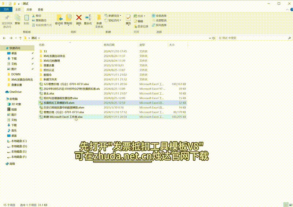This screenshot has height=207, width=293.
Task: Sort by Size (大小) column header
Action: 178,45
